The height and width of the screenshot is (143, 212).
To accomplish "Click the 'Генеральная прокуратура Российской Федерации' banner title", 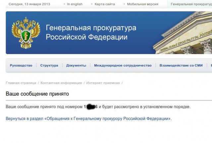I will tap(91, 33).
